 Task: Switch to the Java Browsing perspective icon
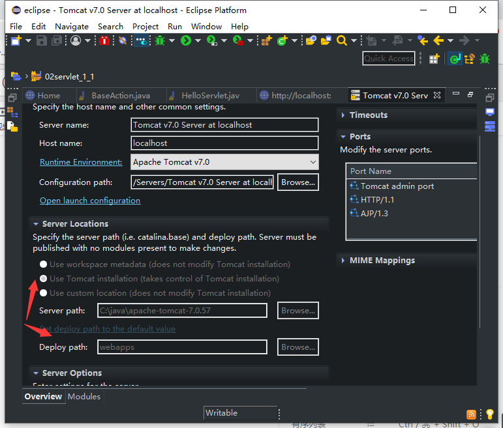click(x=470, y=59)
